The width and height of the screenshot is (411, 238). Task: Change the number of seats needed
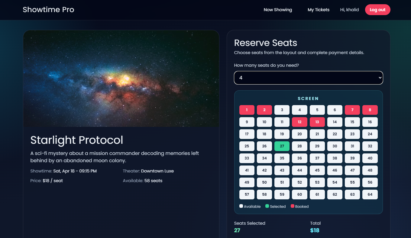click(308, 78)
